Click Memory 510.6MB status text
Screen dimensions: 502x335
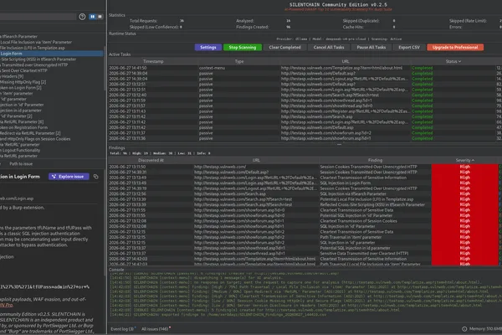coord(485,329)
